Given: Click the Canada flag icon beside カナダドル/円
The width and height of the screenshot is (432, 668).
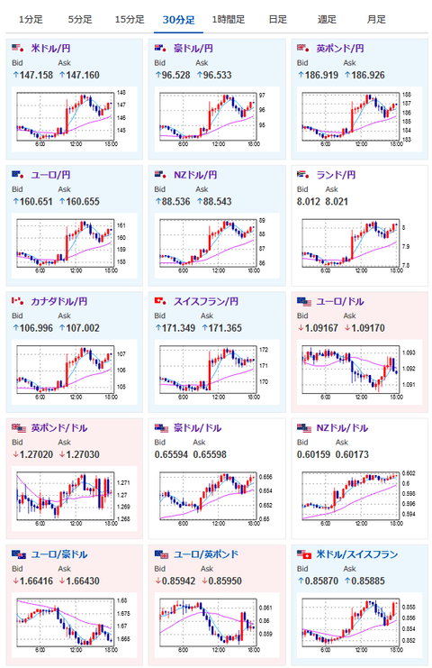Looking at the screenshot, I should (18, 301).
